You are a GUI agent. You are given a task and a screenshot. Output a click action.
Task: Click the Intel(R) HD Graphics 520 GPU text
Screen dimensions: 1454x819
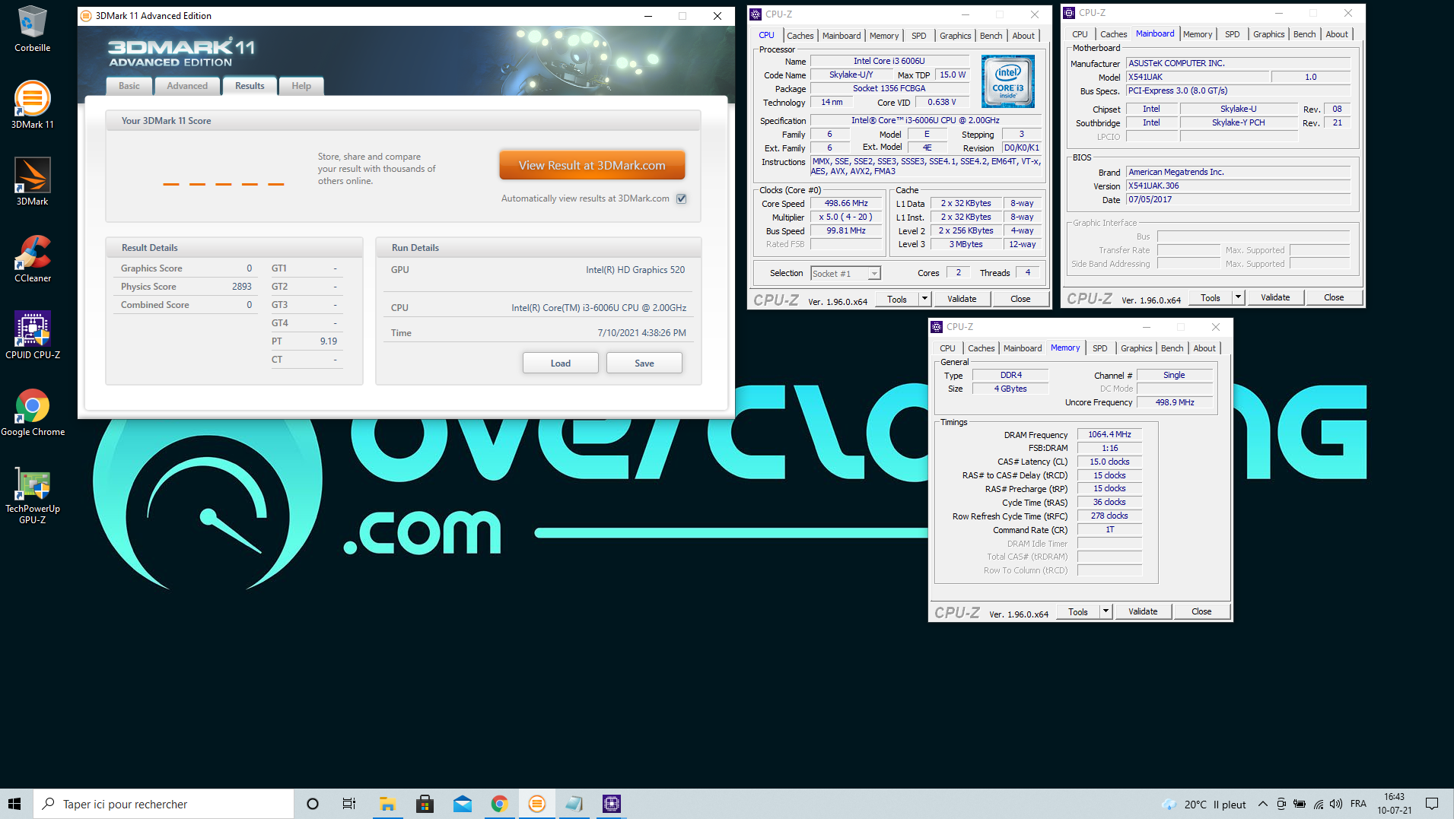tap(635, 270)
